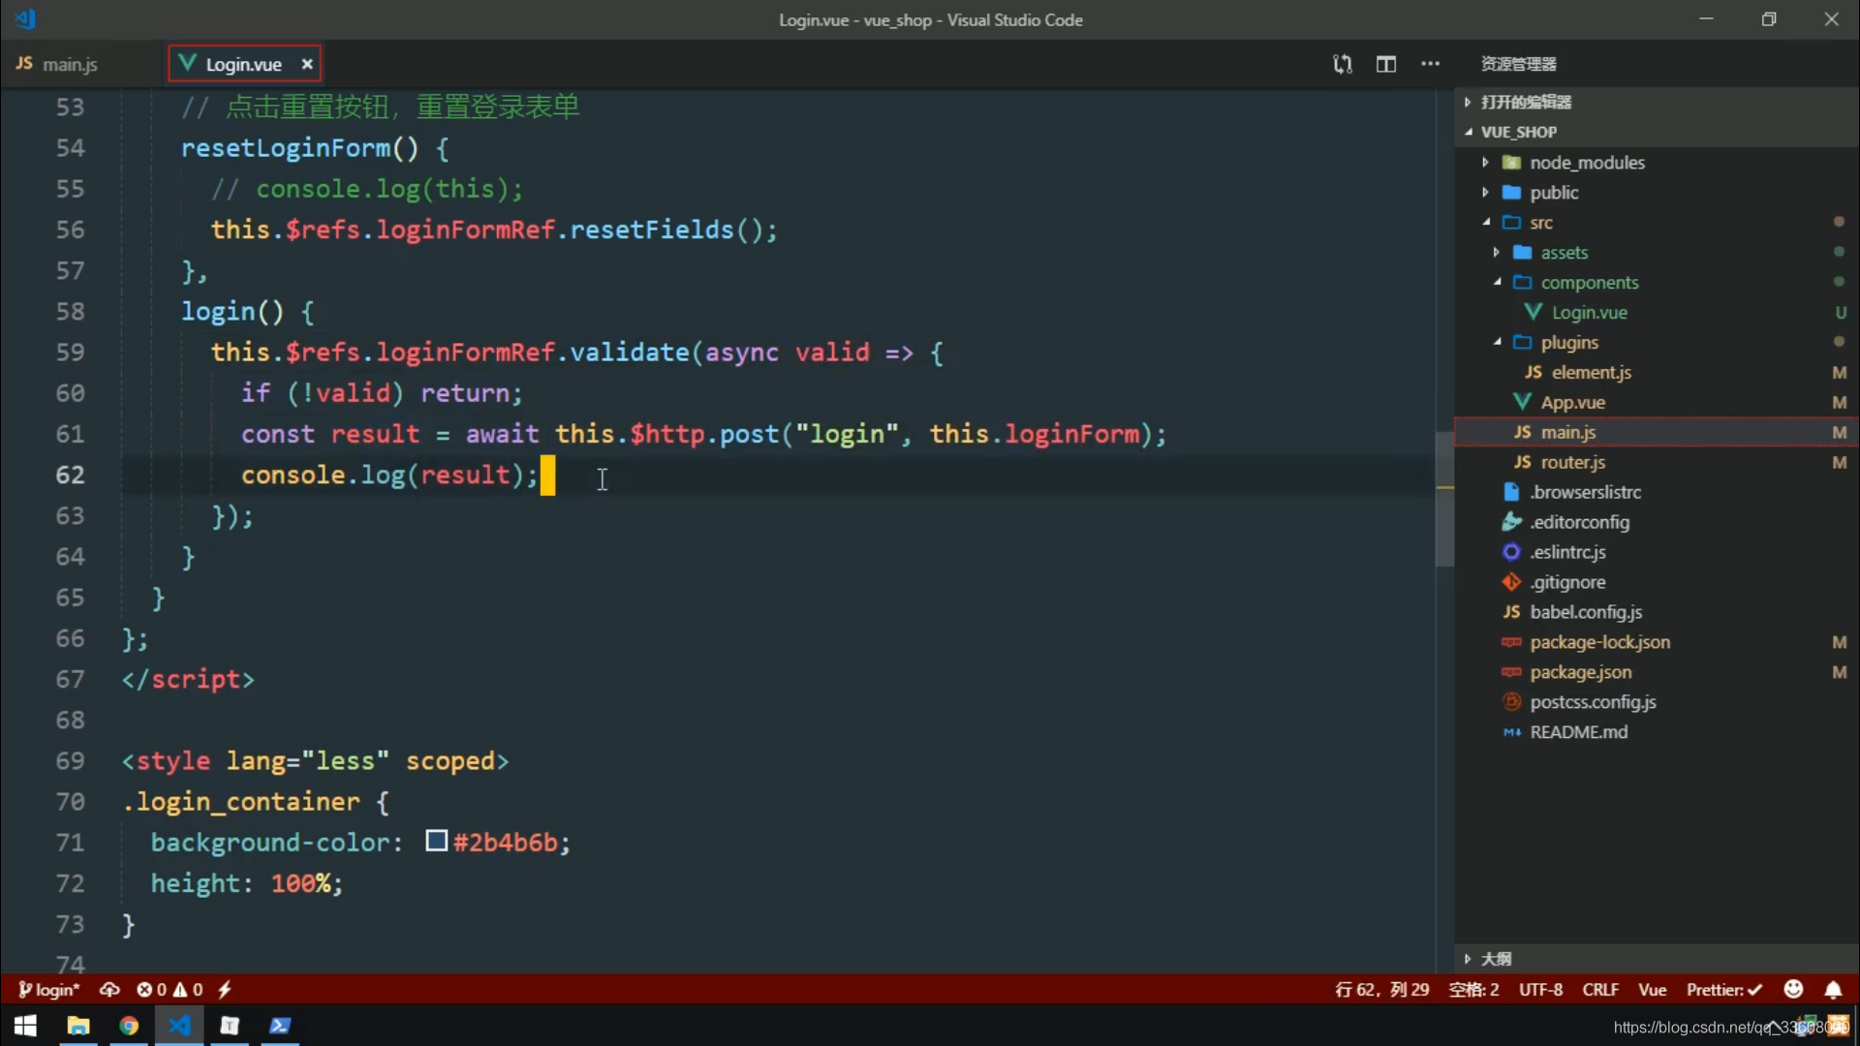The image size is (1860, 1046).
Task: Expand the 打开的编辑器 section
Action: (x=1657, y=102)
